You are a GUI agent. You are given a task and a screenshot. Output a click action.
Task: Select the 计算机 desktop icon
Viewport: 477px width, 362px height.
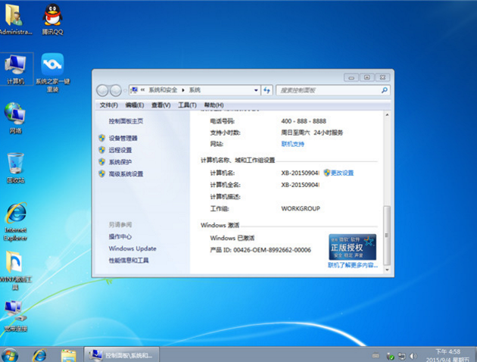(x=15, y=69)
